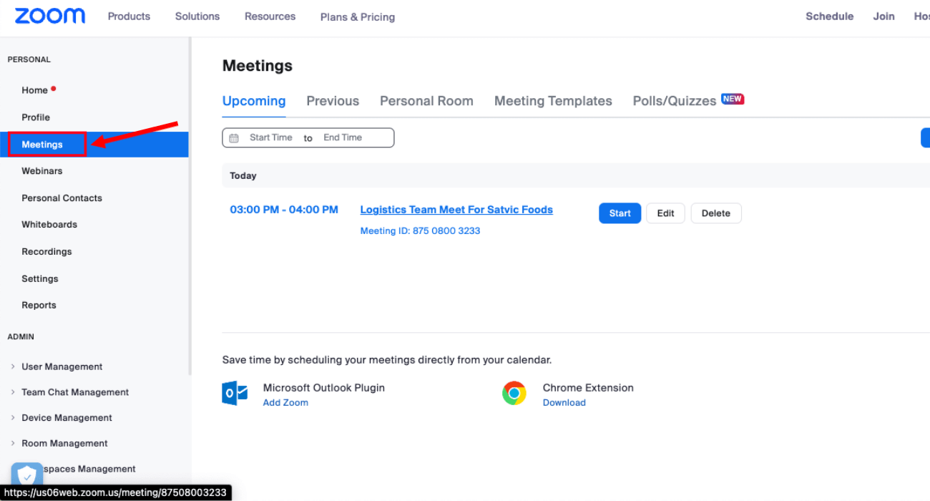Click the calendar icon in date filter

[x=234, y=138]
